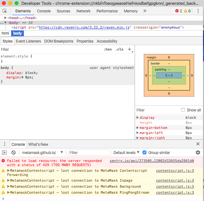Open the Properties tab
Image resolution: width=204 pixels, height=201 pixels.
(85, 41)
